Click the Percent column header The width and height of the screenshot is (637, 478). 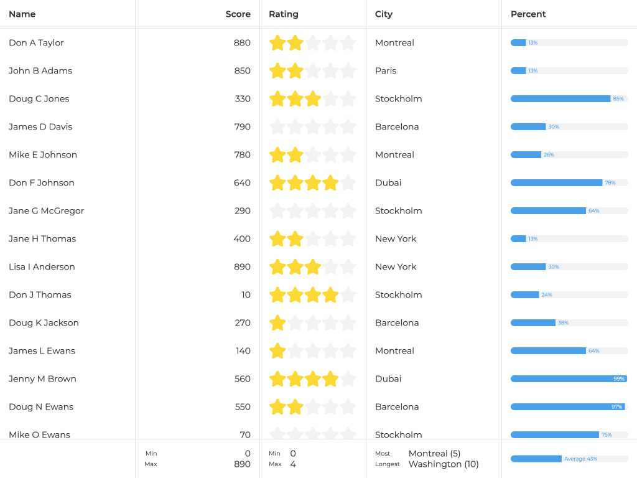[528, 14]
